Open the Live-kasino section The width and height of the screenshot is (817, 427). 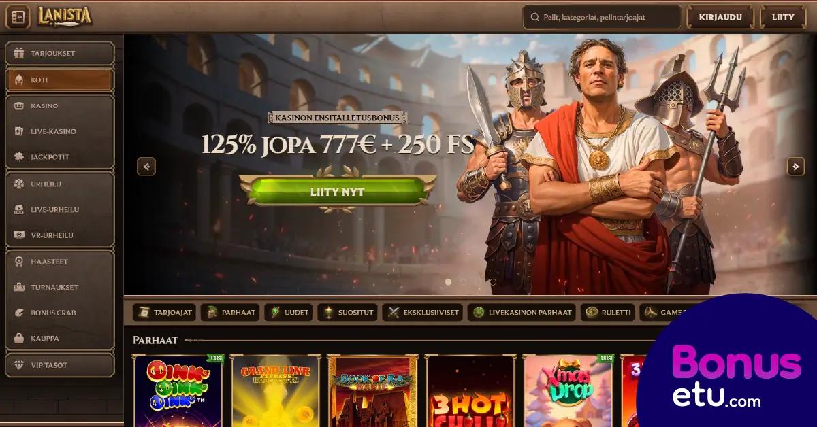pos(60,131)
